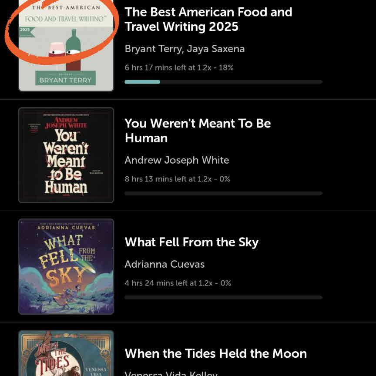The height and width of the screenshot is (376, 376).
Task: Tap author name Adrianna Cuevas under the title
Action: [164, 264]
